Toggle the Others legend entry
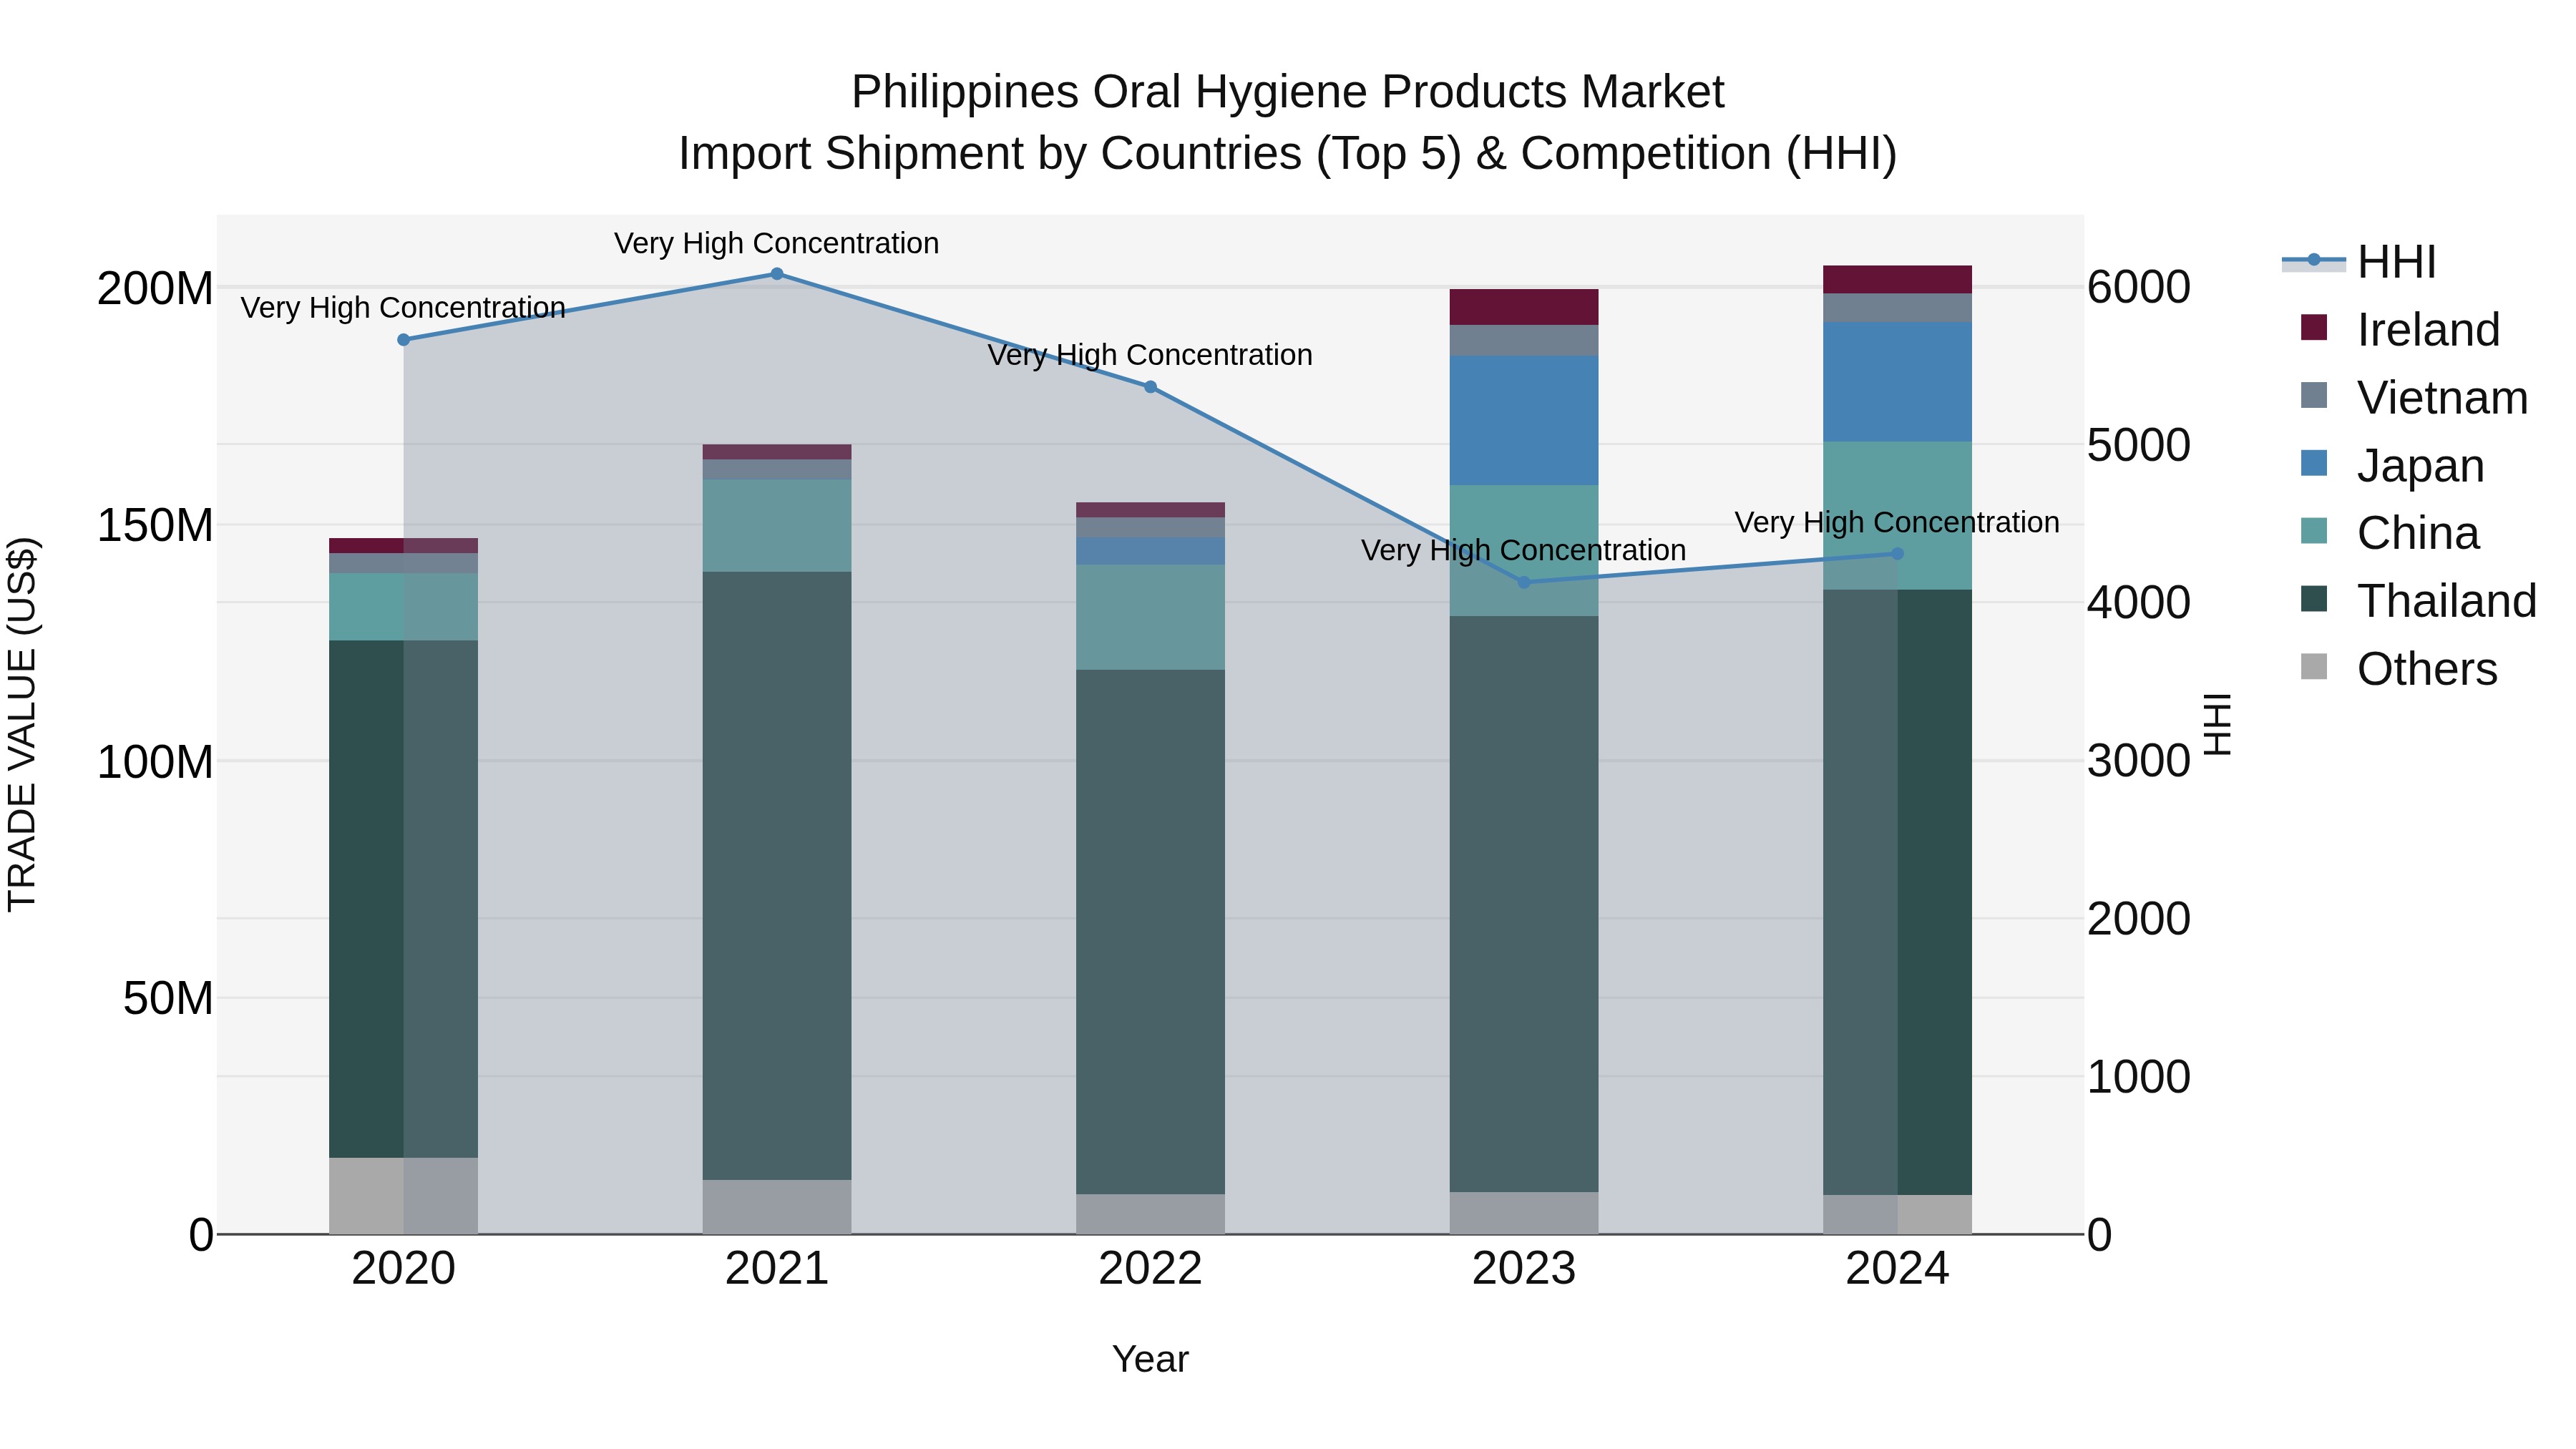Image resolution: width=2576 pixels, height=1449 pixels. (2398, 668)
